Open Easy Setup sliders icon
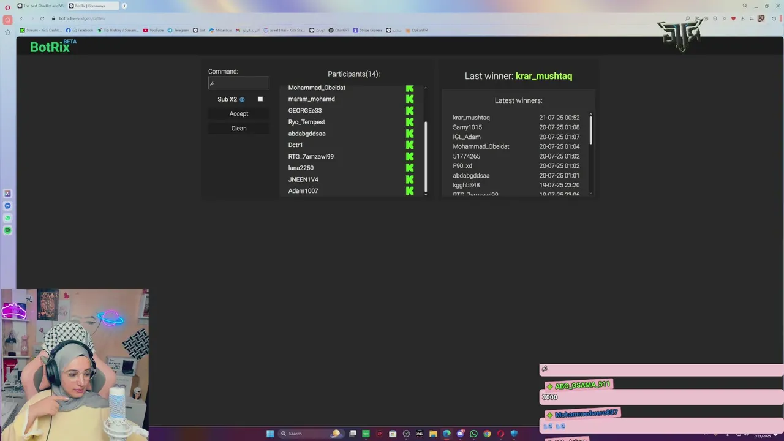 pyautogui.click(x=752, y=18)
